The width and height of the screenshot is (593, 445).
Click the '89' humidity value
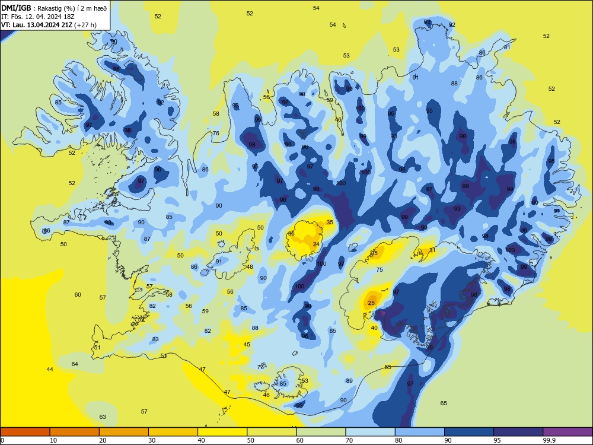click(349, 381)
